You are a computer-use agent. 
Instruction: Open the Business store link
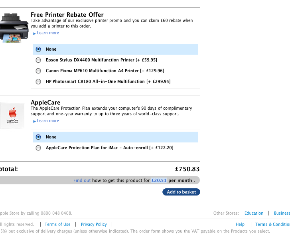[x=282, y=213]
